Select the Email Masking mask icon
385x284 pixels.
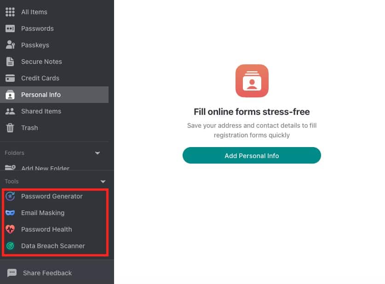click(x=10, y=213)
